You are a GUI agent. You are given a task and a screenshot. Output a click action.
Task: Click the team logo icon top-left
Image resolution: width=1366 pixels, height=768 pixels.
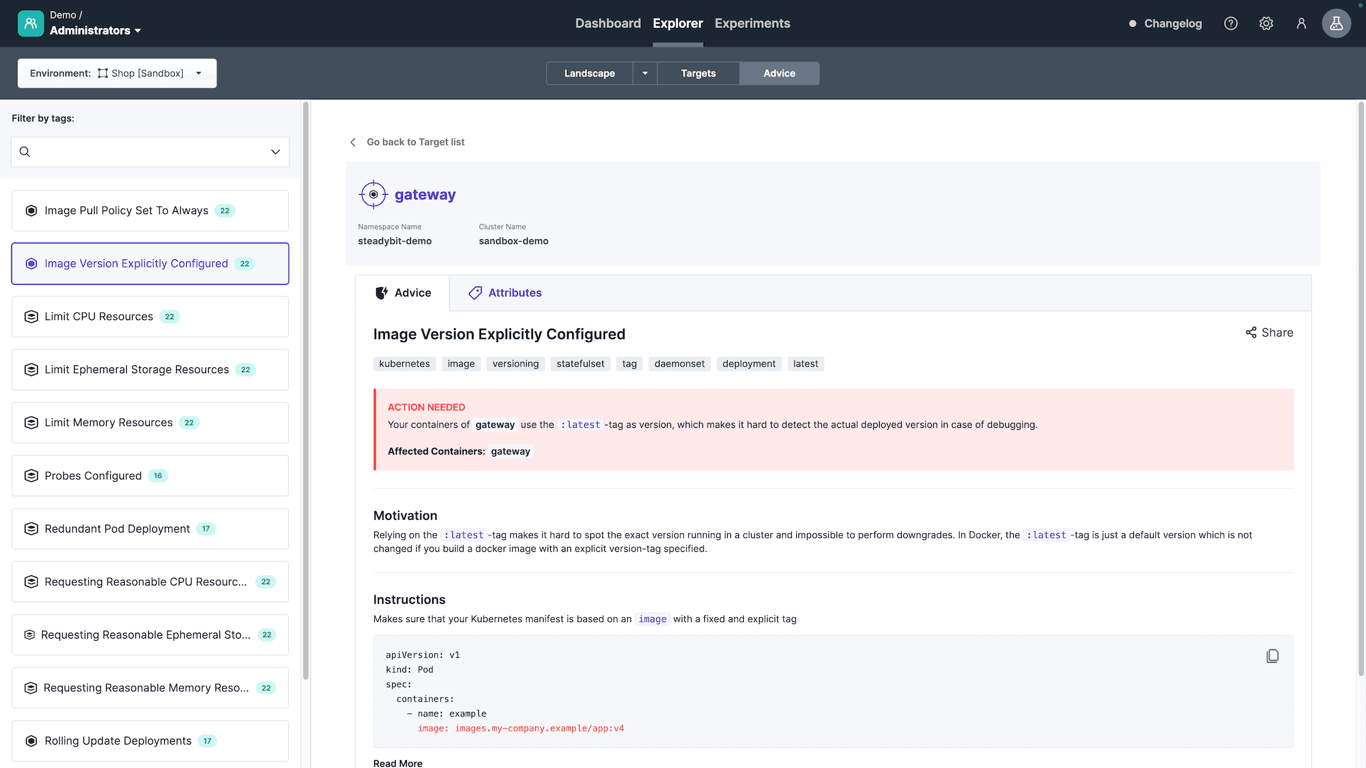click(31, 23)
